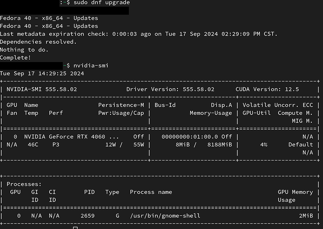Screen dimensions: 323x229
Task: Click the 'Persistence-M' column header
Action: click(121, 105)
